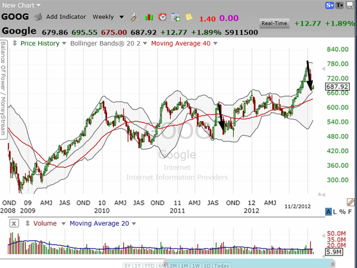357x268 pixels.
Task: Click the blue S dropdown icon
Action: [330, 5]
